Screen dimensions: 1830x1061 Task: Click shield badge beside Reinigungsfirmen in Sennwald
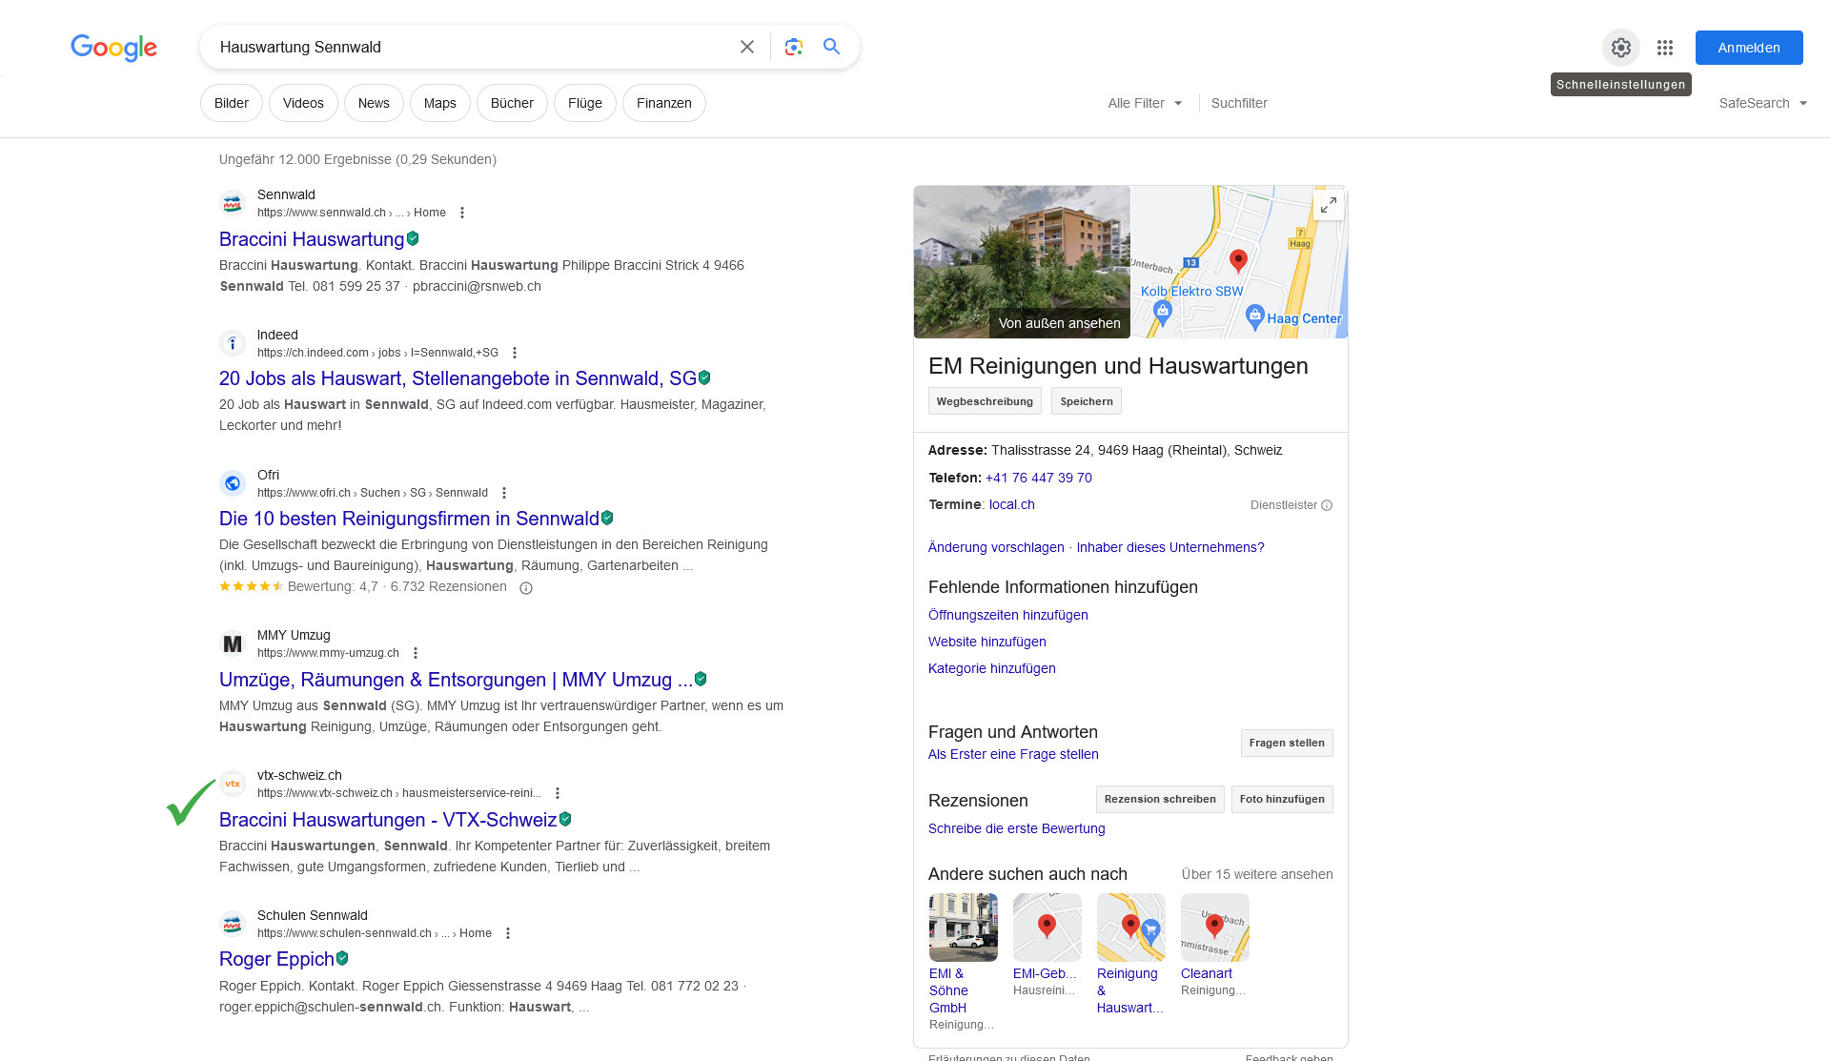(x=607, y=518)
